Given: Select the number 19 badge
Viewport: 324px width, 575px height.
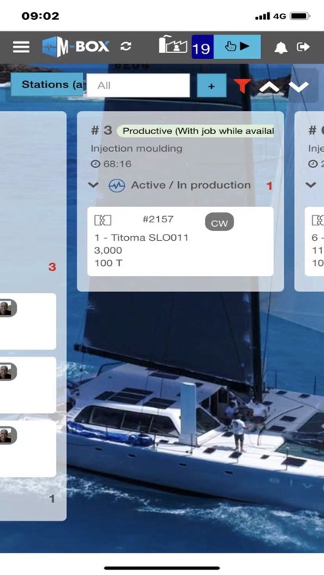Looking at the screenshot, I should (x=203, y=47).
